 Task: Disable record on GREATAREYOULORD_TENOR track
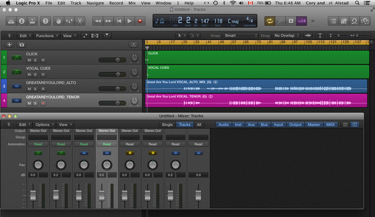point(43,103)
